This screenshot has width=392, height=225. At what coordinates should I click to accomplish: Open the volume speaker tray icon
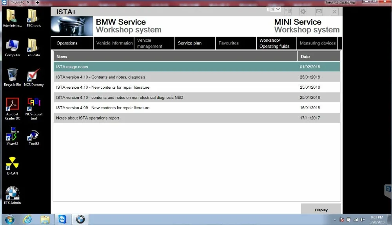(363, 220)
